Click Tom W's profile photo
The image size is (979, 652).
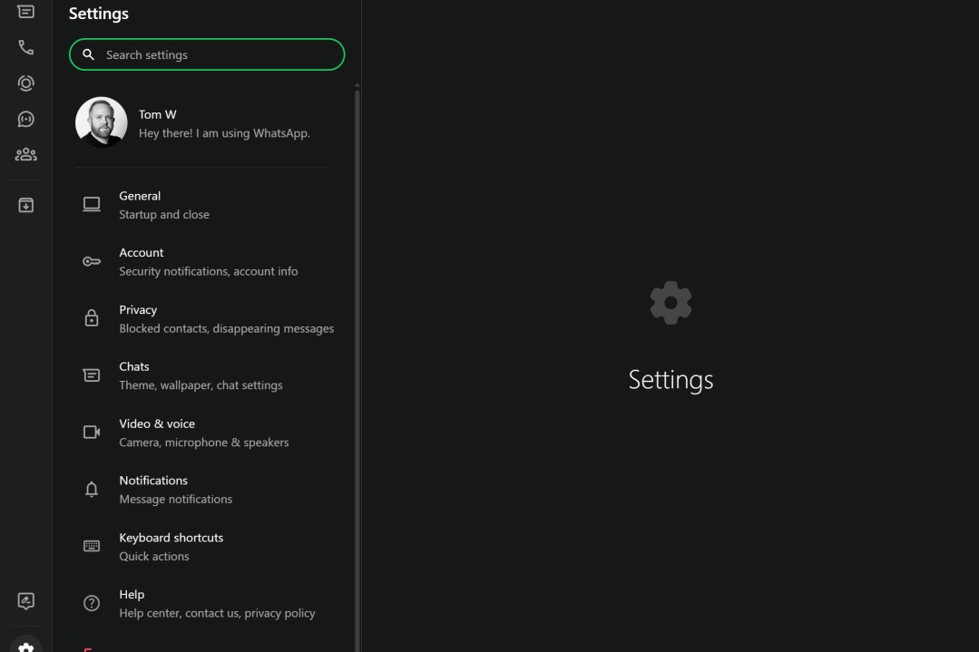coord(101,122)
